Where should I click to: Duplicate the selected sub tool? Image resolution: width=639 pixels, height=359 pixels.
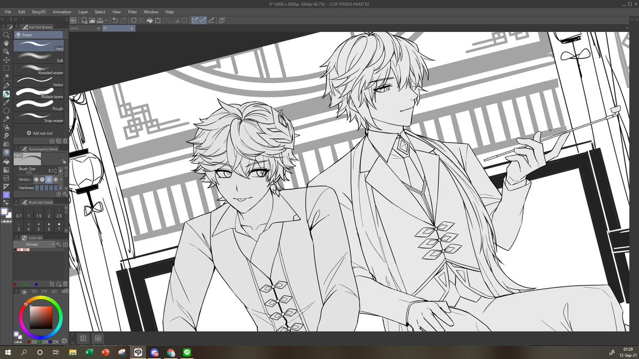(x=59, y=141)
